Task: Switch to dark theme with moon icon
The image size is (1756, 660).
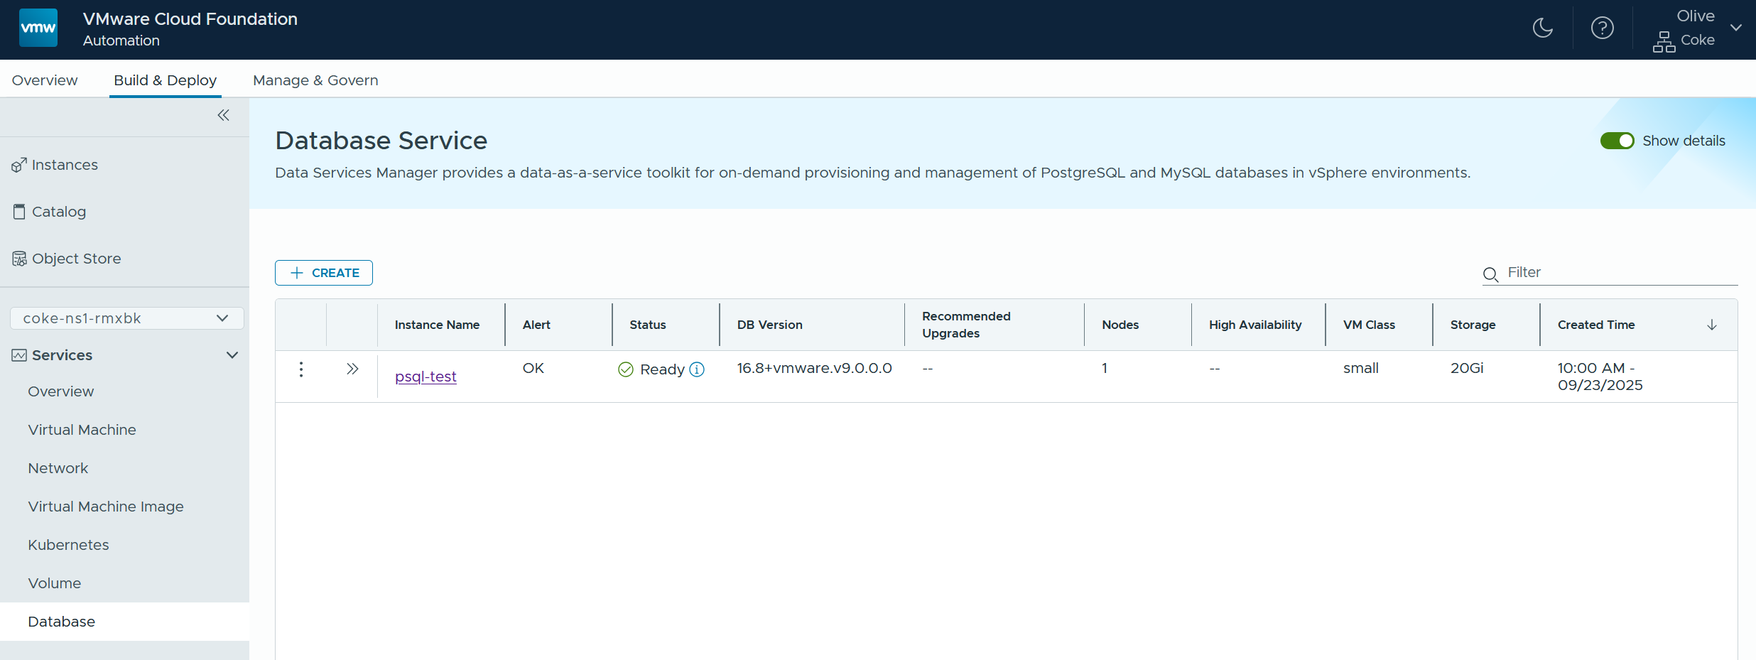Action: click(x=1542, y=28)
